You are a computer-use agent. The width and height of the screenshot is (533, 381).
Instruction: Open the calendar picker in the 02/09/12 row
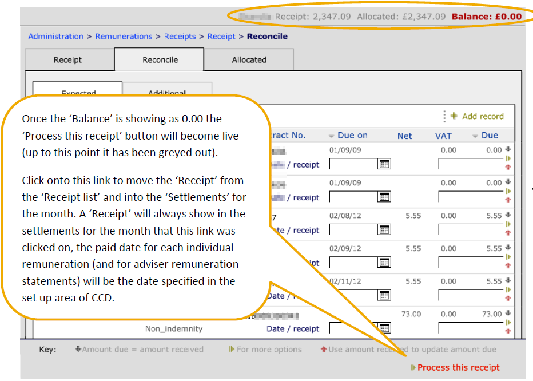tap(384, 263)
